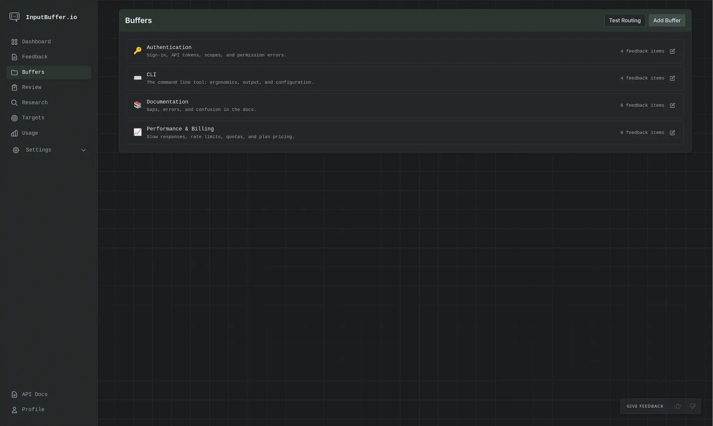The image size is (713, 426).
Task: Click the Documentation books emoji icon
Action: pos(138,105)
